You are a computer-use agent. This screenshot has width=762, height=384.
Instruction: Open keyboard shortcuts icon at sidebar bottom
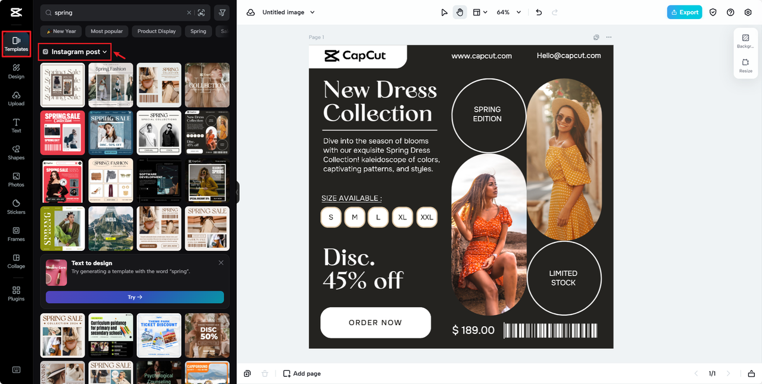(16, 370)
